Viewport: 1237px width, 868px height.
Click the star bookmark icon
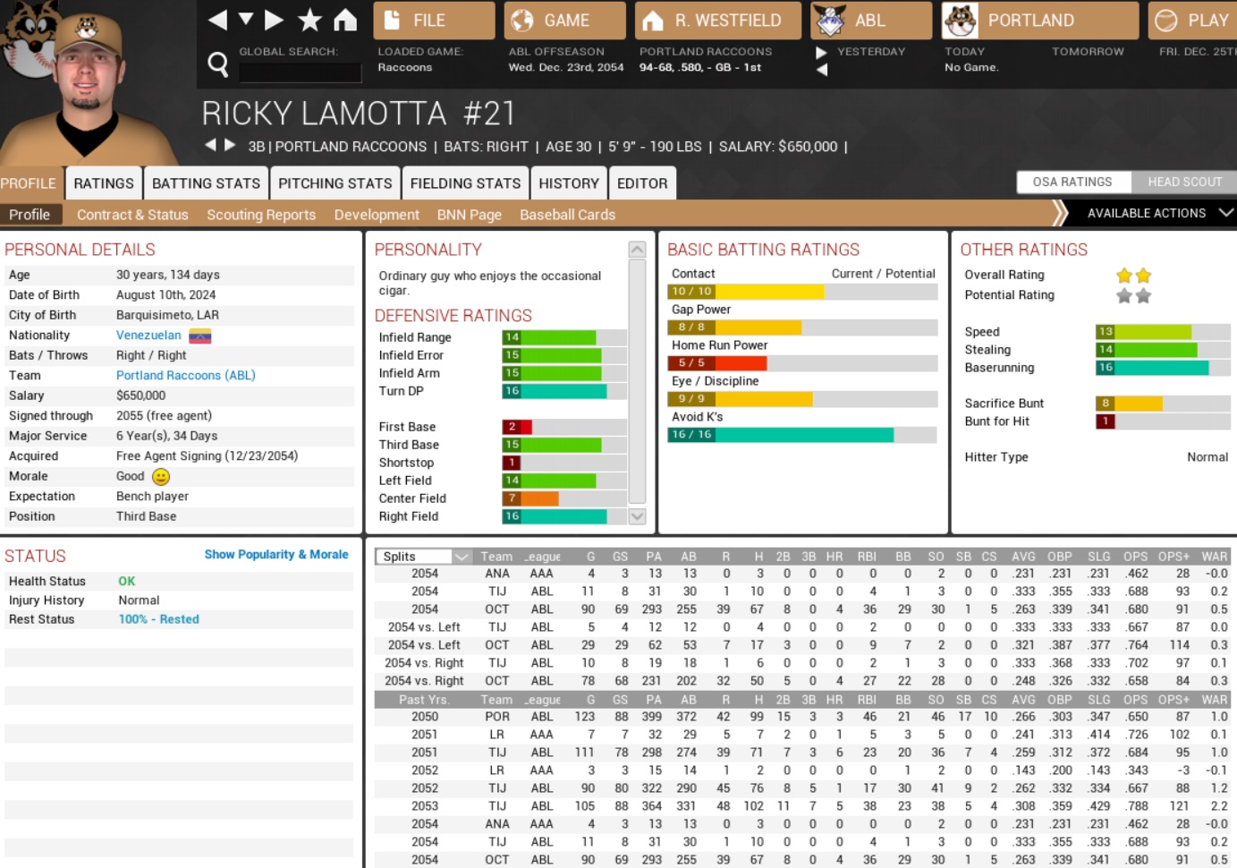click(x=309, y=20)
